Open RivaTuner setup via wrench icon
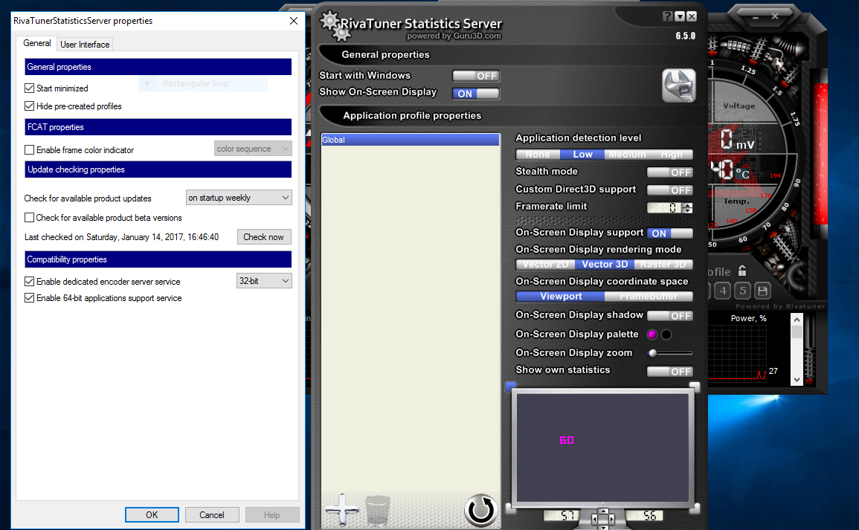The image size is (859, 530). (x=678, y=85)
